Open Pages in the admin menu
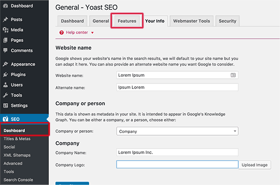The image size is (280, 185). click(x=17, y=40)
